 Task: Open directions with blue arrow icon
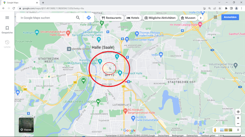[x=89, y=18]
